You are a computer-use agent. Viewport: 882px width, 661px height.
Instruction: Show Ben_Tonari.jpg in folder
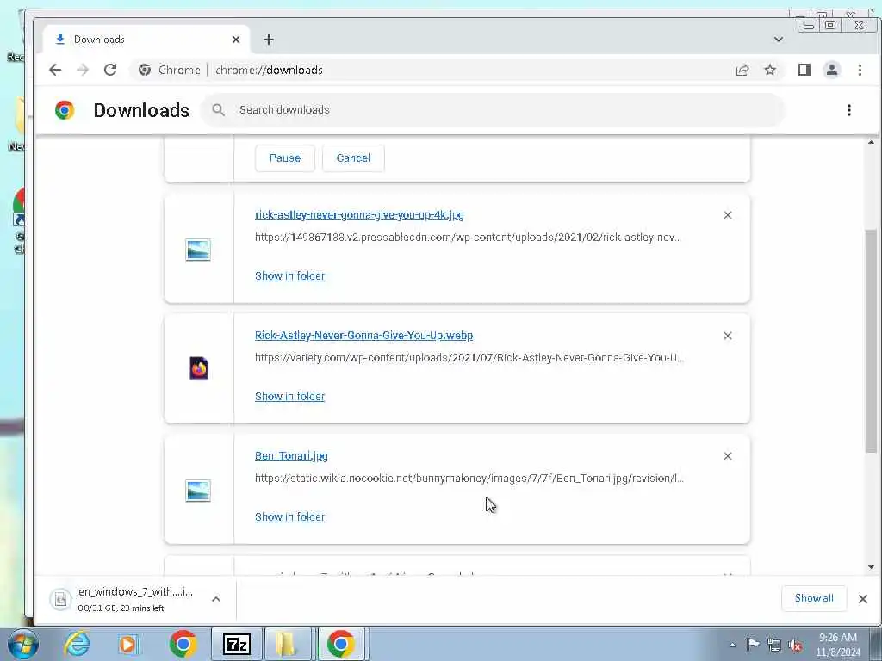(289, 516)
